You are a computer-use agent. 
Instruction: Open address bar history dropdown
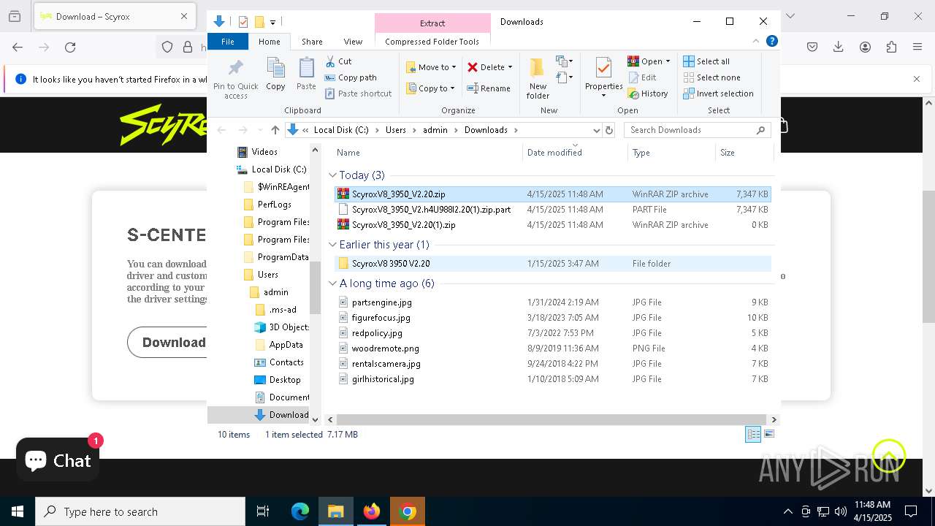click(596, 130)
